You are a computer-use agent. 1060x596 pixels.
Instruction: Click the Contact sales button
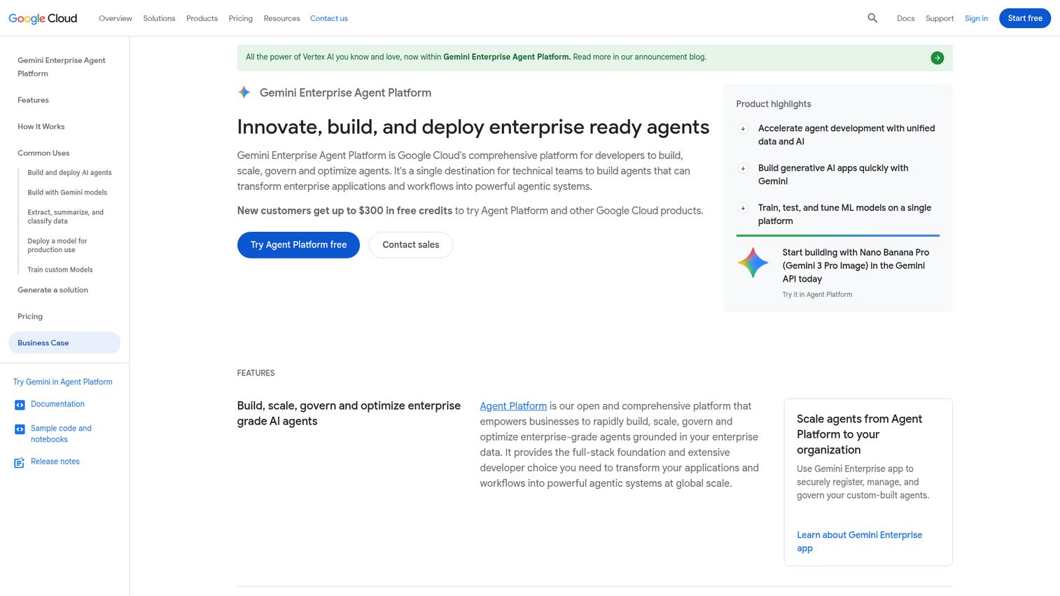pyautogui.click(x=411, y=244)
